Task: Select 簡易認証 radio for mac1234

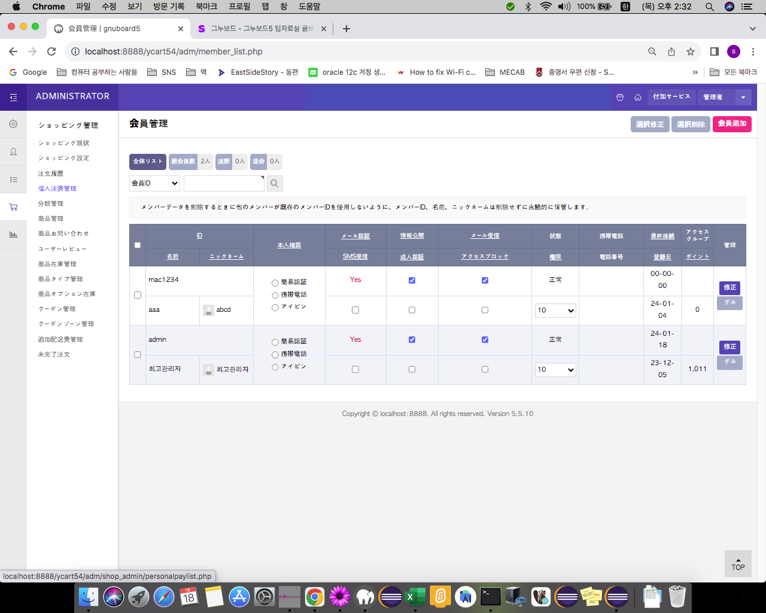Action: pos(275,283)
